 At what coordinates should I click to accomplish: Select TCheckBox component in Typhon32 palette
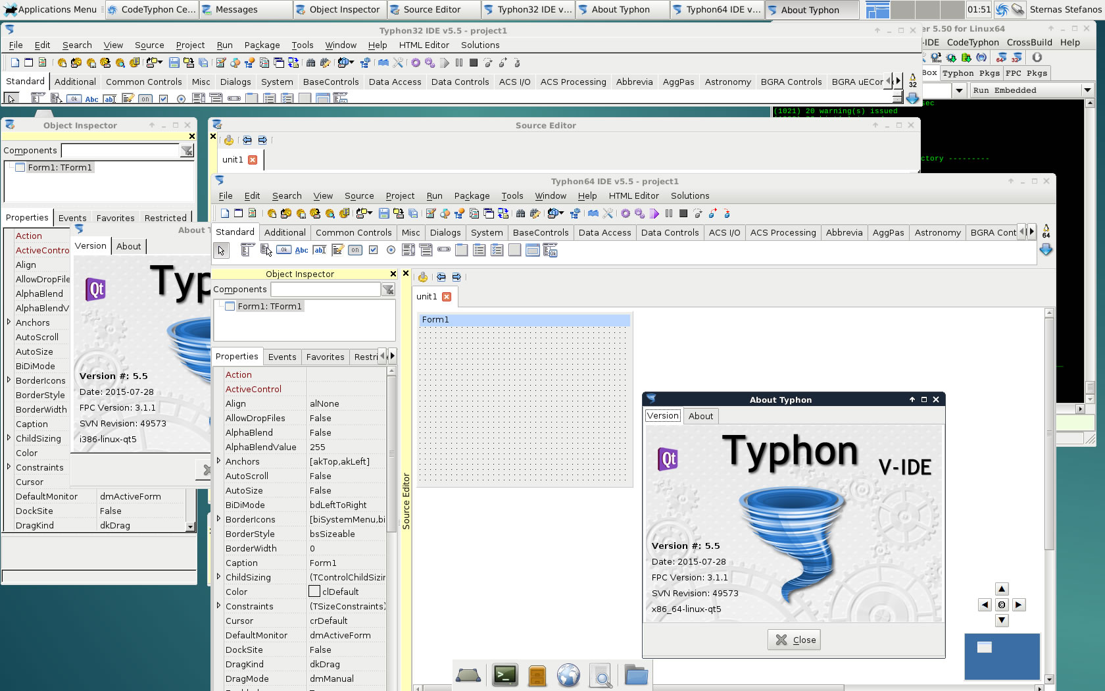pos(163,99)
